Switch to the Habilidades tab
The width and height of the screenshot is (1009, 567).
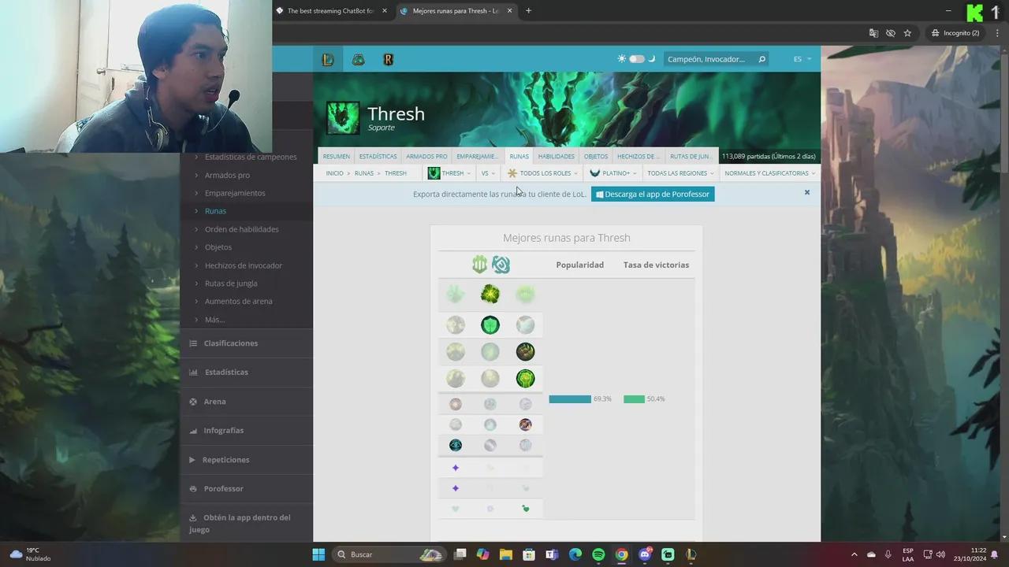(x=556, y=156)
